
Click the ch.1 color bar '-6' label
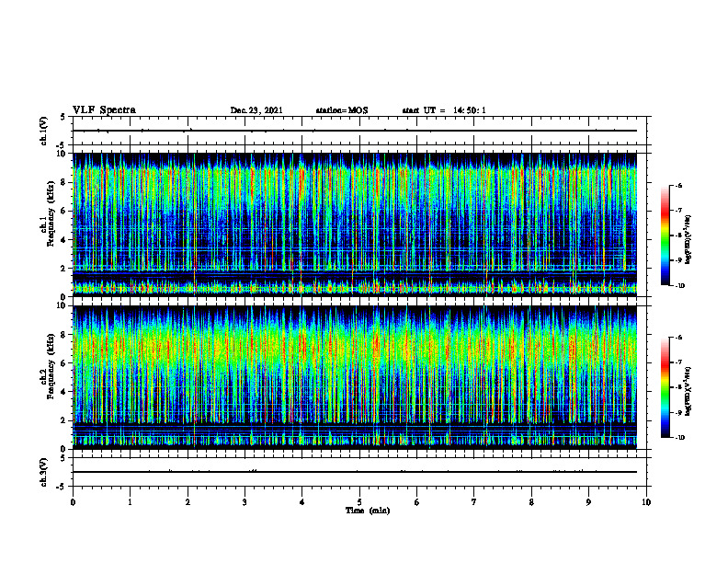678,185
